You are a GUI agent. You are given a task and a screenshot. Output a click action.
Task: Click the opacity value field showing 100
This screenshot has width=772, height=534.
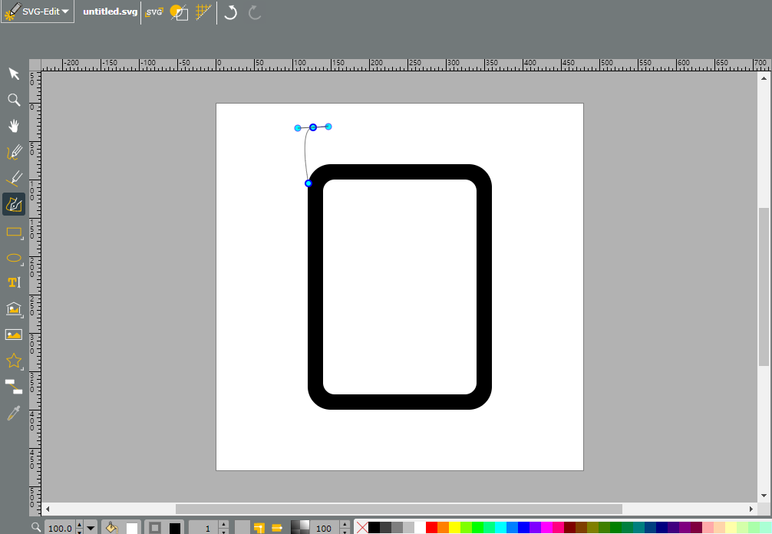324,528
